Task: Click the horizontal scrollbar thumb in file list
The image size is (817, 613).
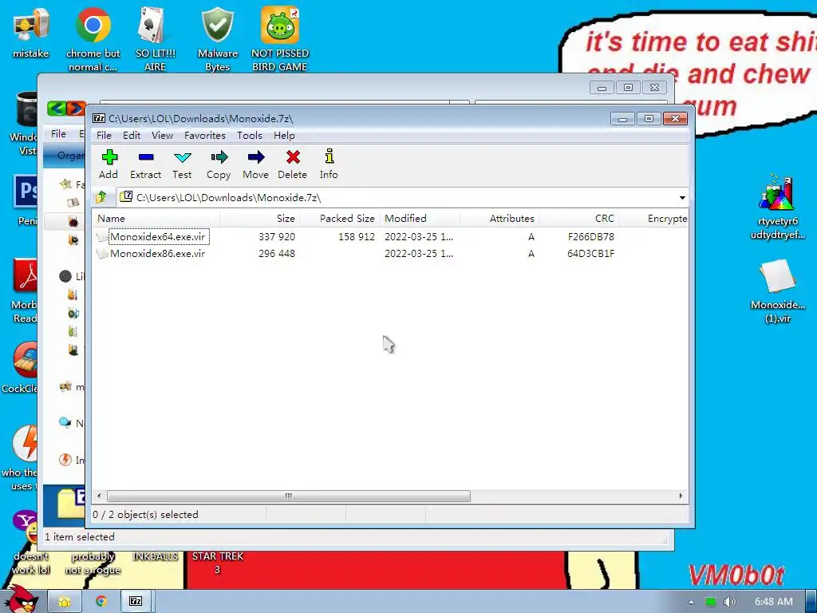Action: pyautogui.click(x=288, y=496)
